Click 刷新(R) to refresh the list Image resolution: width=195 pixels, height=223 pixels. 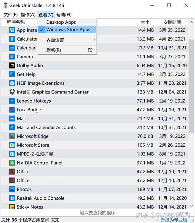point(67,50)
